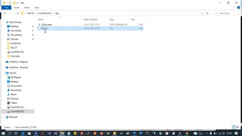Select This PC in navigation pane
Screen dimensions: 242x136
pyautogui.click(x=12, y=73)
